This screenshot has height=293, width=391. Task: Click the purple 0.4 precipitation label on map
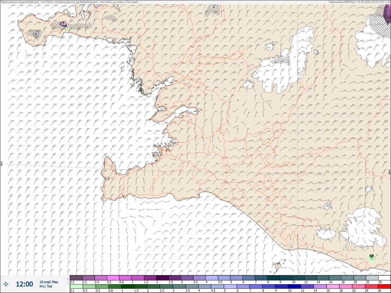point(63,24)
